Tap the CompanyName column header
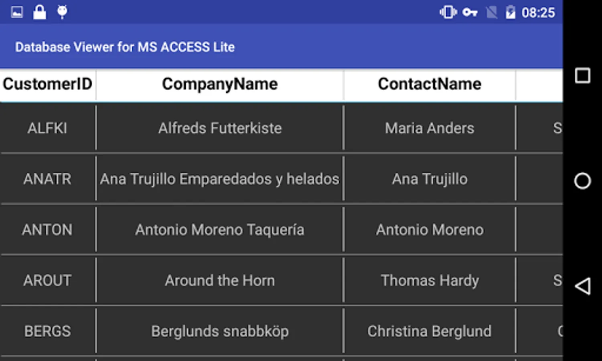Viewport: 602px width, 361px height. point(220,84)
